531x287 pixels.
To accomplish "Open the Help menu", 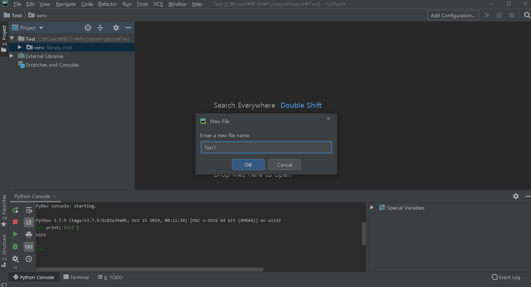I will tap(197, 4).
